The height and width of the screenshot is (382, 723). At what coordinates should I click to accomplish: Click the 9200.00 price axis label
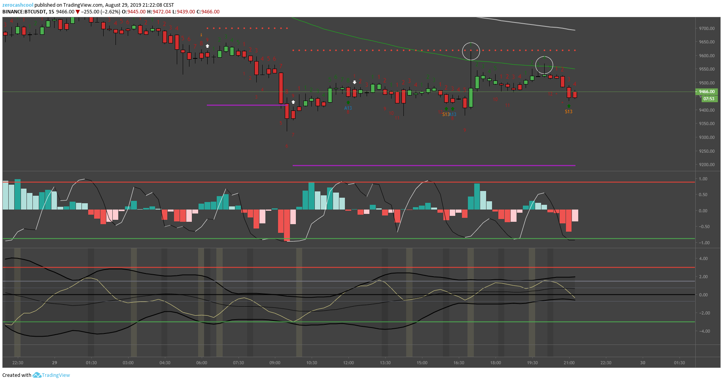point(707,165)
